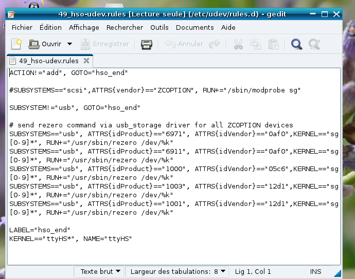Print the document with printer icon
The image size is (355, 279).
[x=147, y=44]
